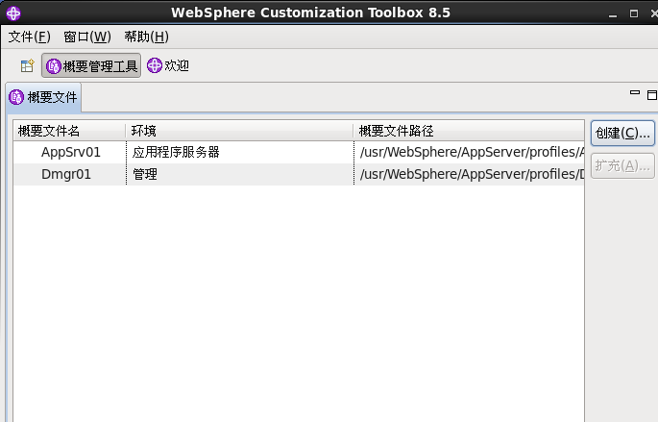Image resolution: width=658 pixels, height=422 pixels.
Task: Sort by 概要文件路径 column header
Action: [469, 131]
